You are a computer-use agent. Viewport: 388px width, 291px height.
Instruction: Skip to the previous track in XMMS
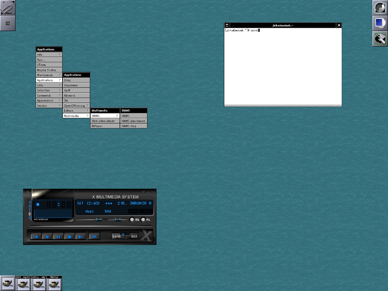pos(36,236)
